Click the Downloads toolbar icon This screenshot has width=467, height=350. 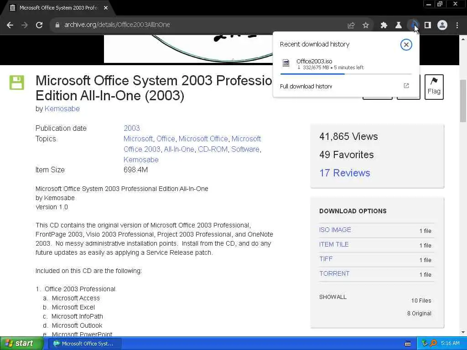pos(413,25)
